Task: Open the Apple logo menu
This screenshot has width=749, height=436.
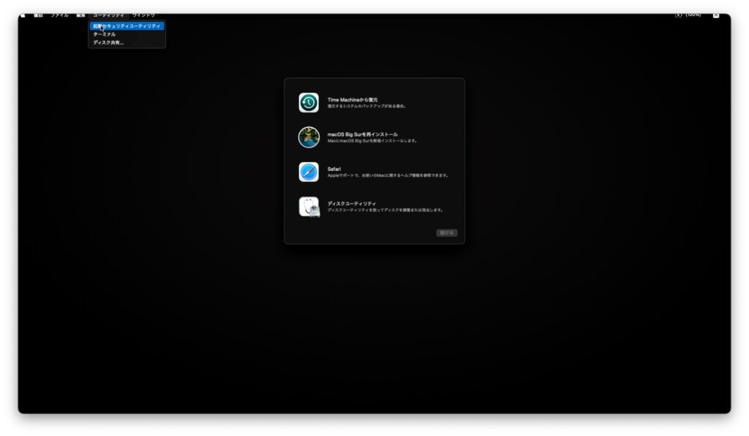Action: click(x=23, y=15)
